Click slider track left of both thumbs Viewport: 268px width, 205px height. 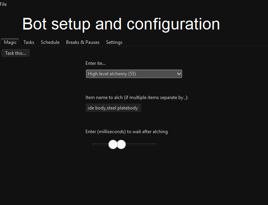tap(100, 144)
